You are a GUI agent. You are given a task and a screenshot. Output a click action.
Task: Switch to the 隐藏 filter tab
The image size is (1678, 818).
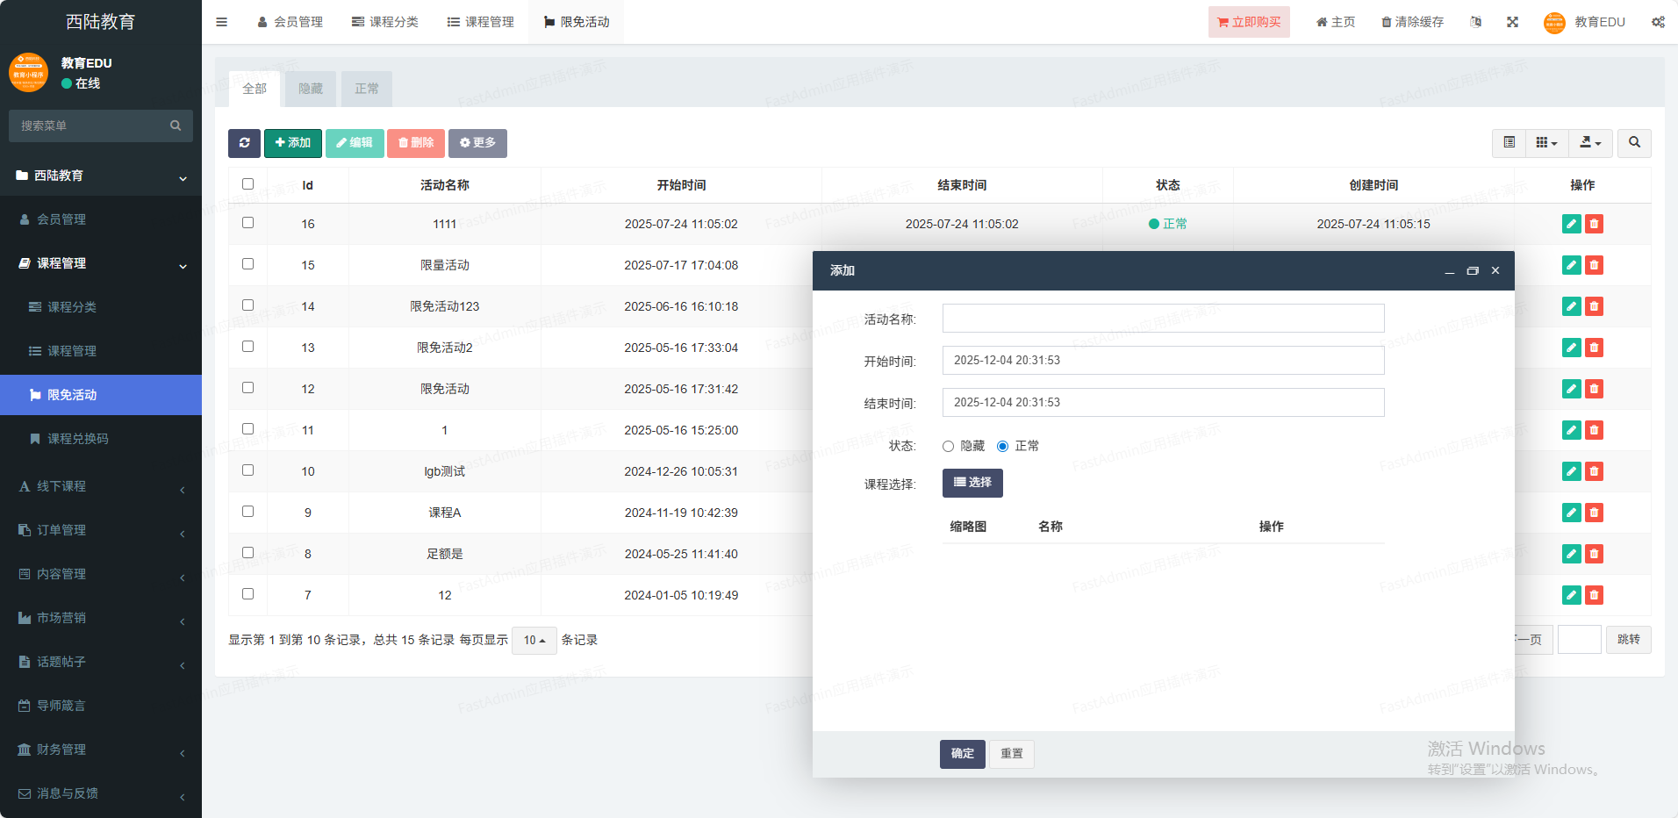[x=311, y=89]
